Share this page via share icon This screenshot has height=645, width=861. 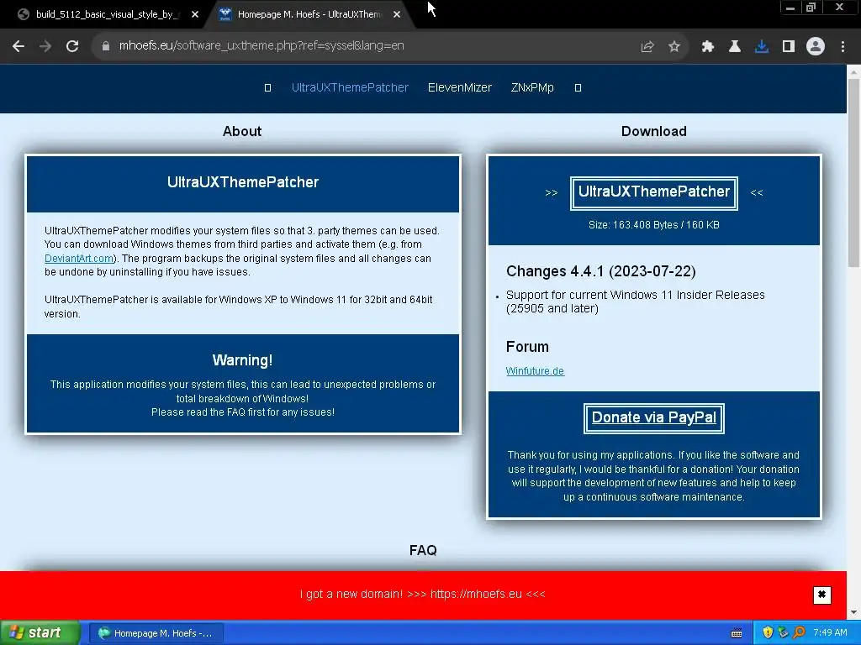(647, 47)
